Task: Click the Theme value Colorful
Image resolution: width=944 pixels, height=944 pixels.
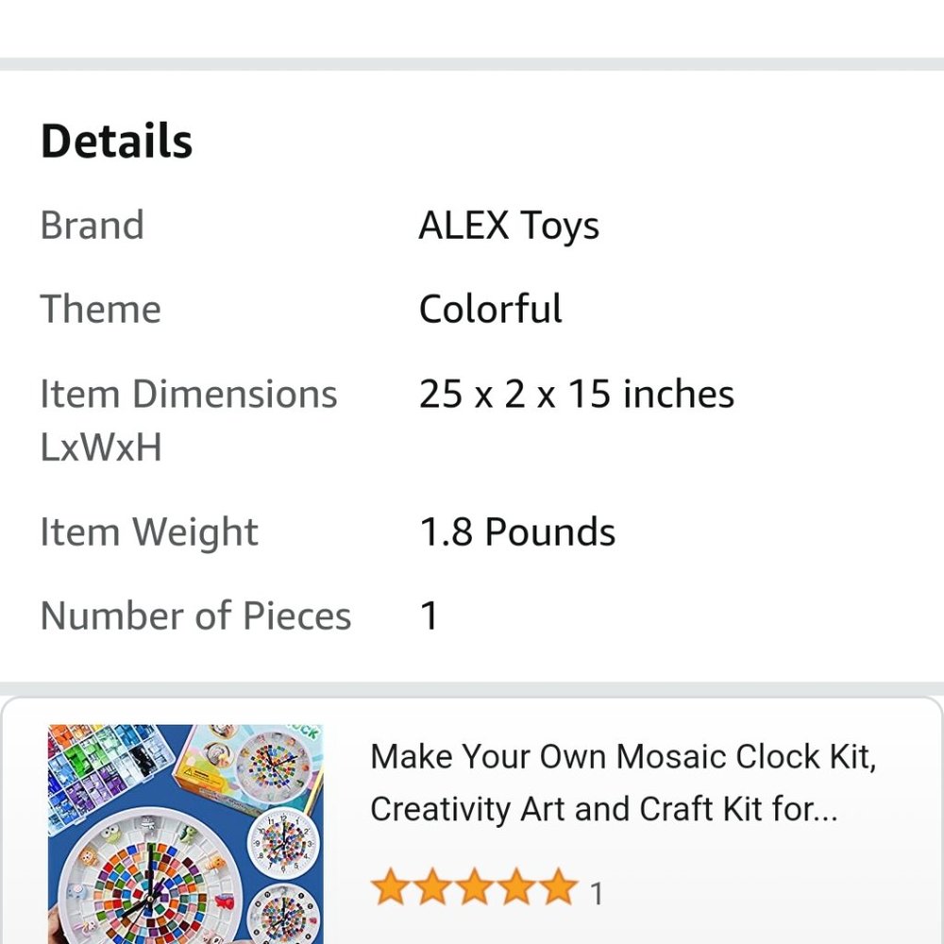Action: pyautogui.click(x=490, y=309)
